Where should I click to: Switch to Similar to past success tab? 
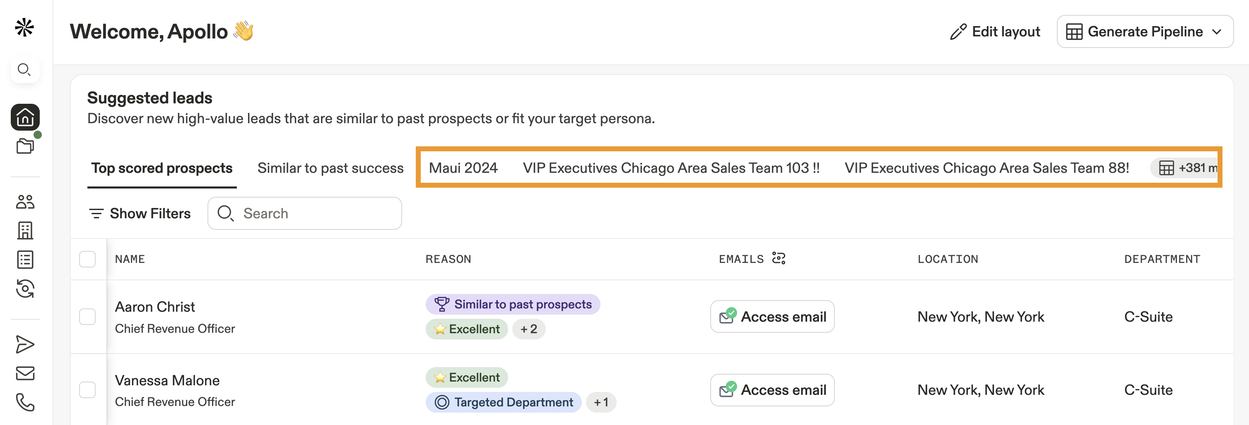point(330,168)
